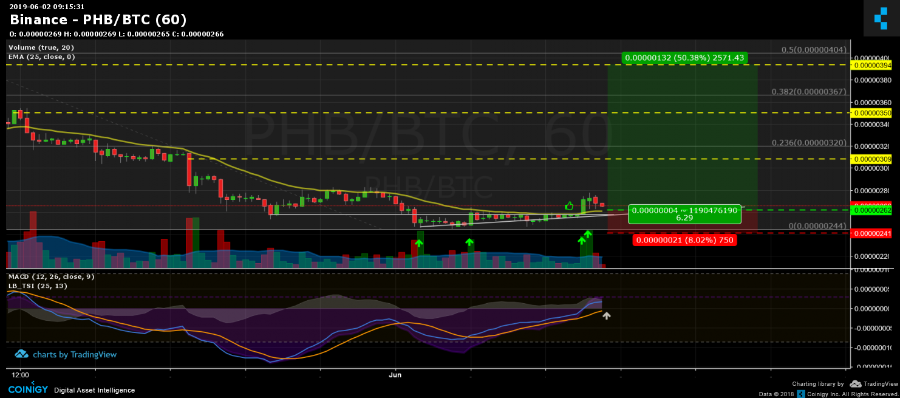Click the OHLC values line under the title
This screenshot has width=900, height=398.
tap(117, 34)
